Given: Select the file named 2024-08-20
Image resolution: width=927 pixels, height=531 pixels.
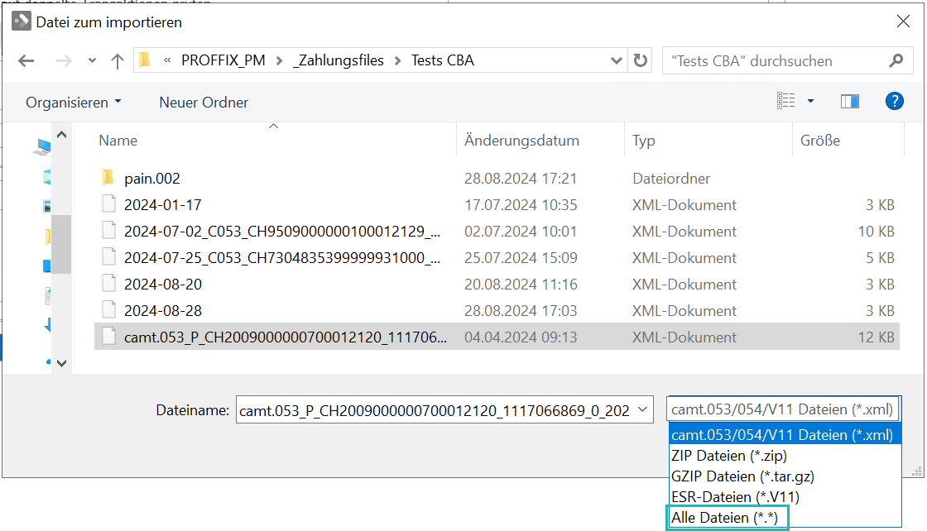Looking at the screenshot, I should click(x=497, y=284).
